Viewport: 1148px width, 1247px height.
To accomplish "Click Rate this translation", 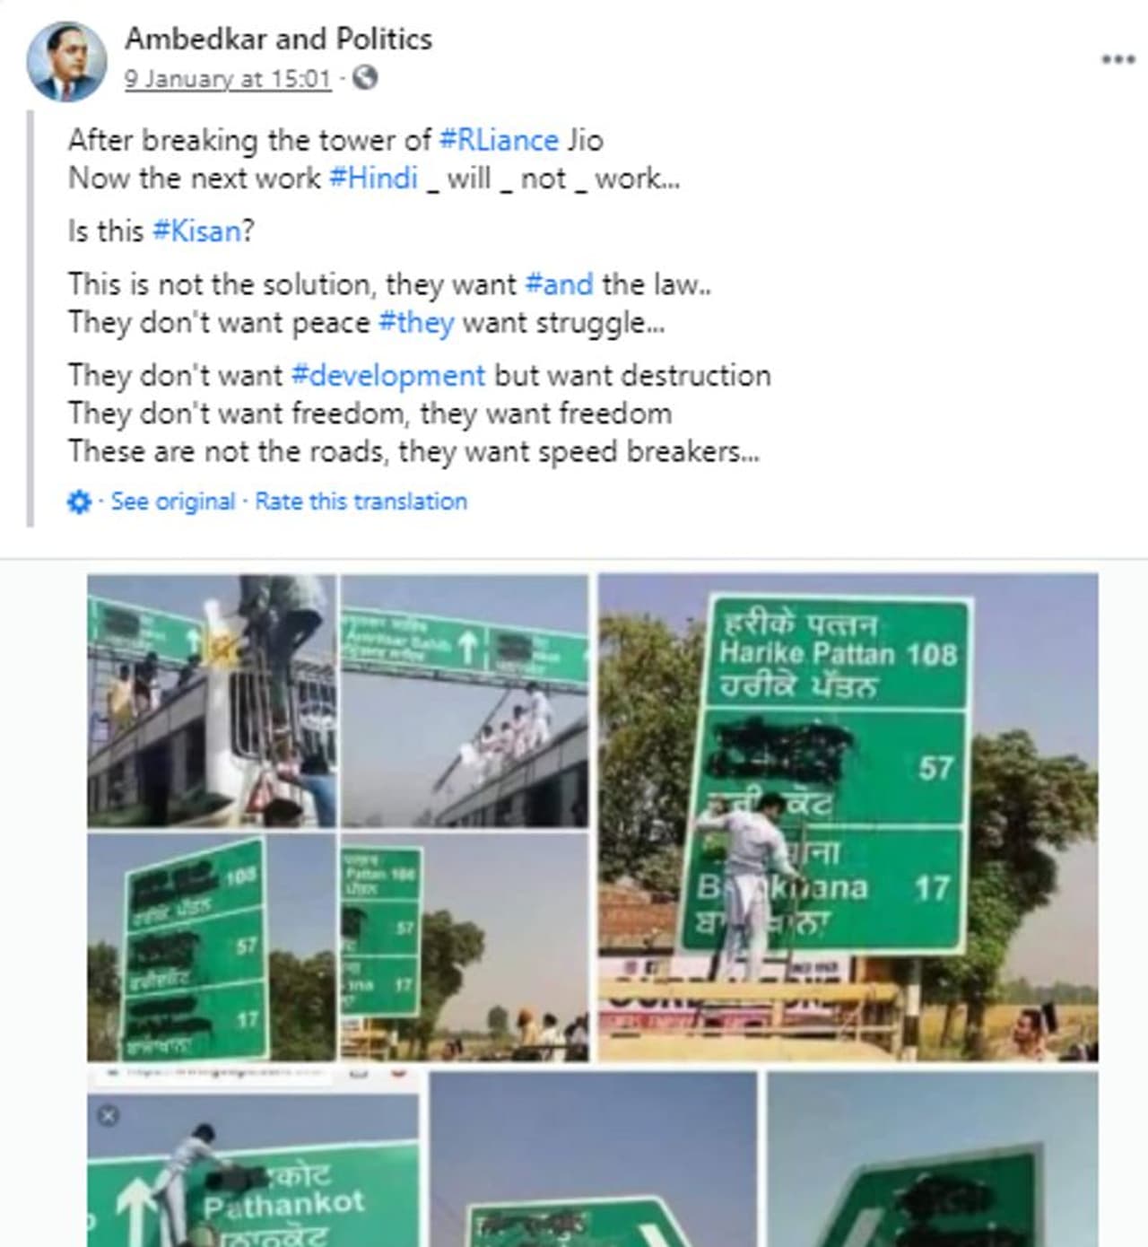I will (x=361, y=501).
